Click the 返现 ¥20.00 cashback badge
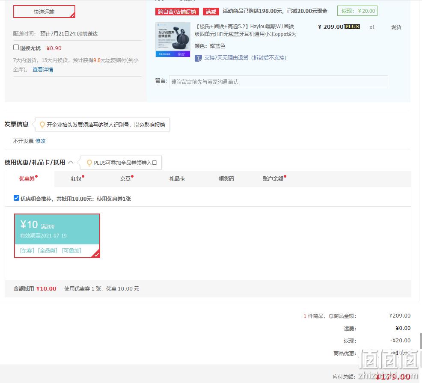This screenshot has height=383, width=422. click(x=357, y=11)
